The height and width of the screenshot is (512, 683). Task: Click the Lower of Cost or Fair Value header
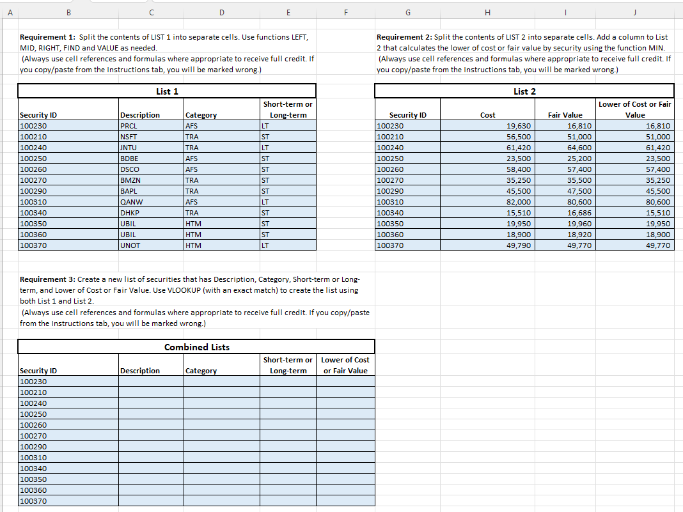634,111
